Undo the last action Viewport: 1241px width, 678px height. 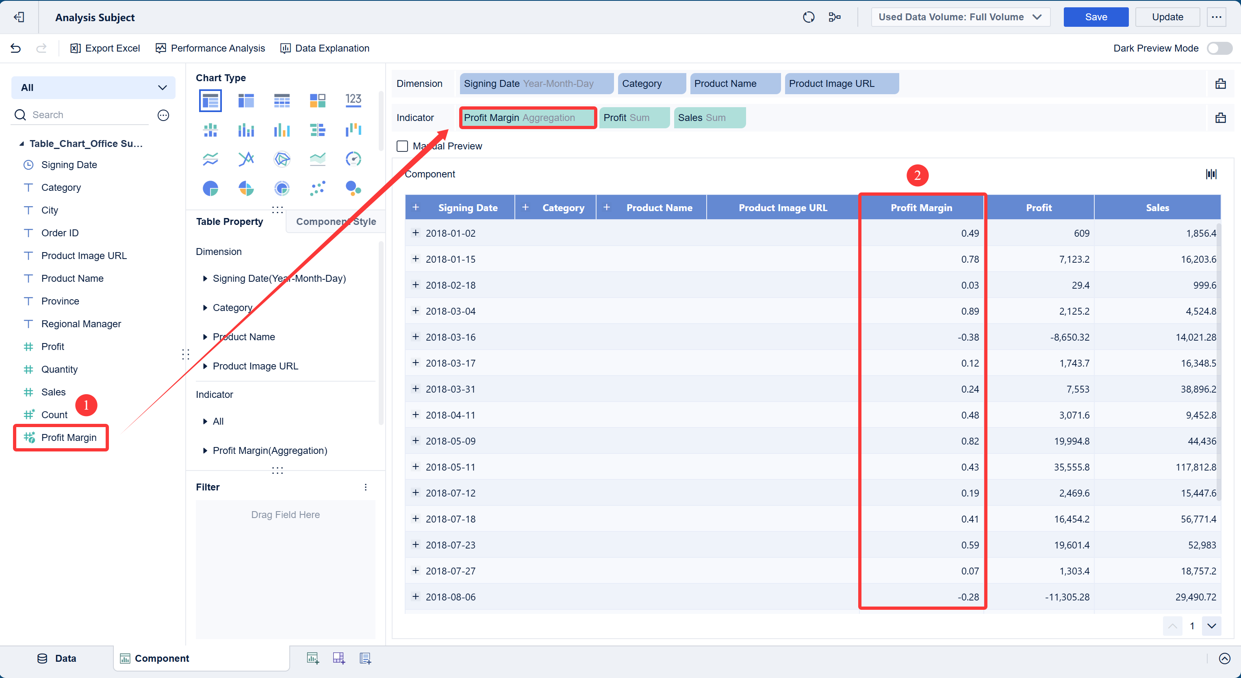point(15,48)
